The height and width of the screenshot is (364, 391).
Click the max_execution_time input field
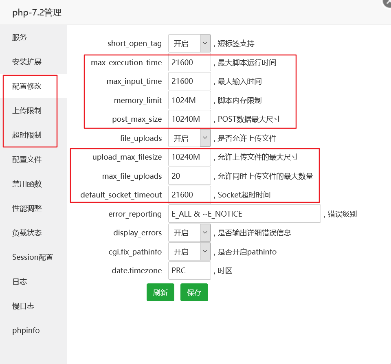pyautogui.click(x=189, y=62)
